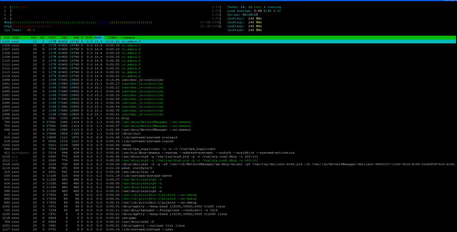Sort by the CPU% column header
The width and height of the screenshot is (457, 232).
[89, 37]
